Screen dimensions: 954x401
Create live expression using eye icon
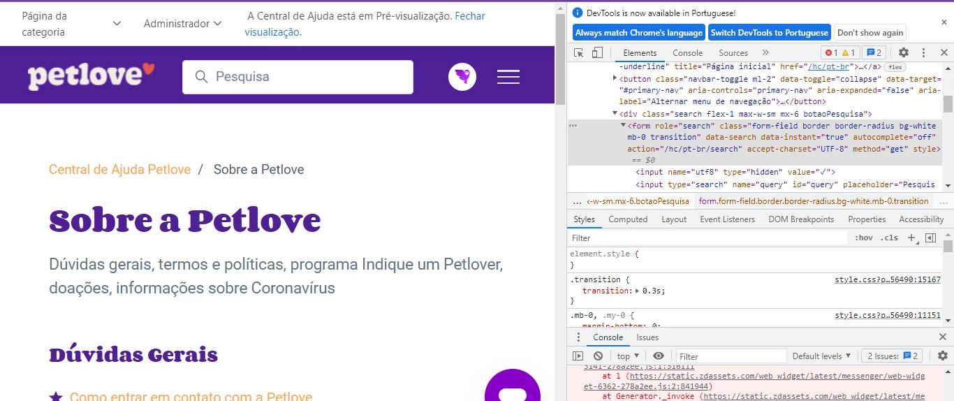658,356
